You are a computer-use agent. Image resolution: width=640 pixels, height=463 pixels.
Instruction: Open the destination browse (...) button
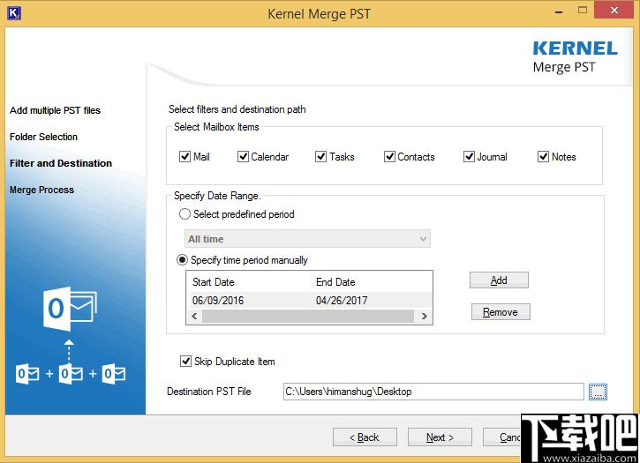(598, 392)
